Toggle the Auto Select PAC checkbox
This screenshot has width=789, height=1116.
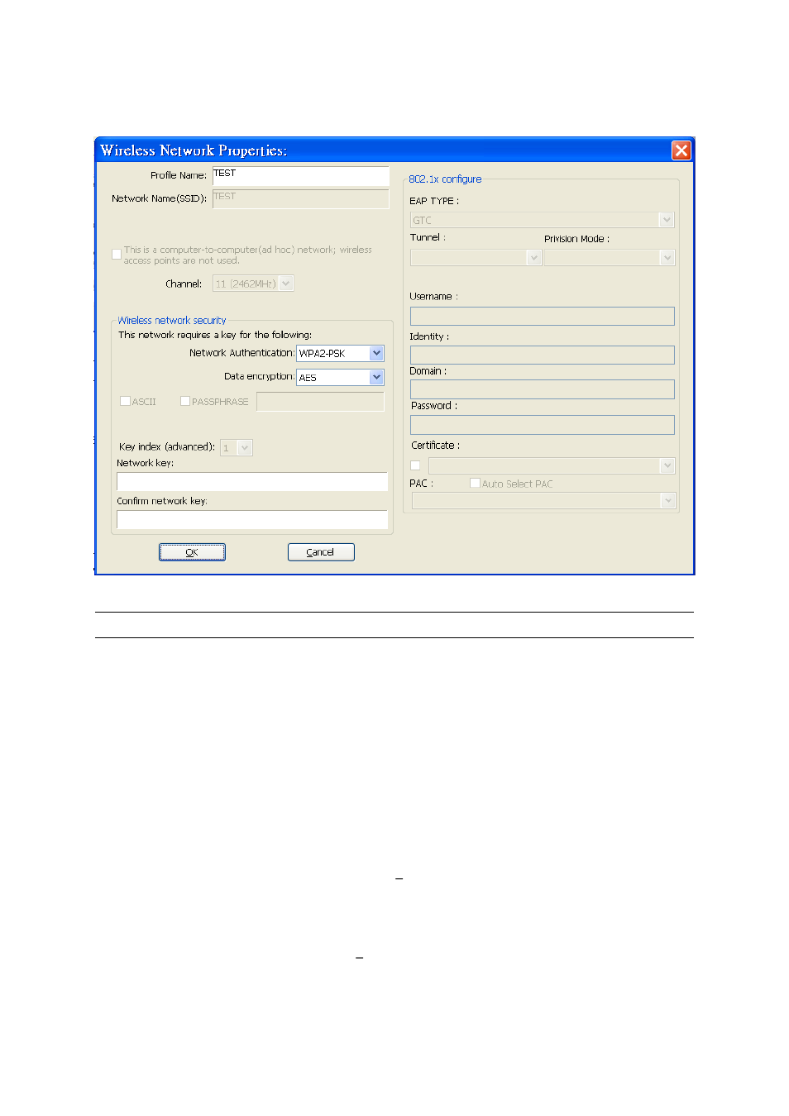click(x=475, y=483)
